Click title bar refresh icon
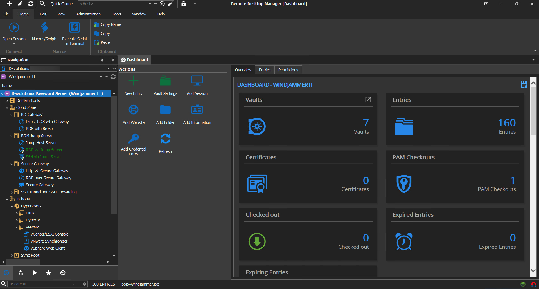Screen dimensions: 539x289 [31, 4]
